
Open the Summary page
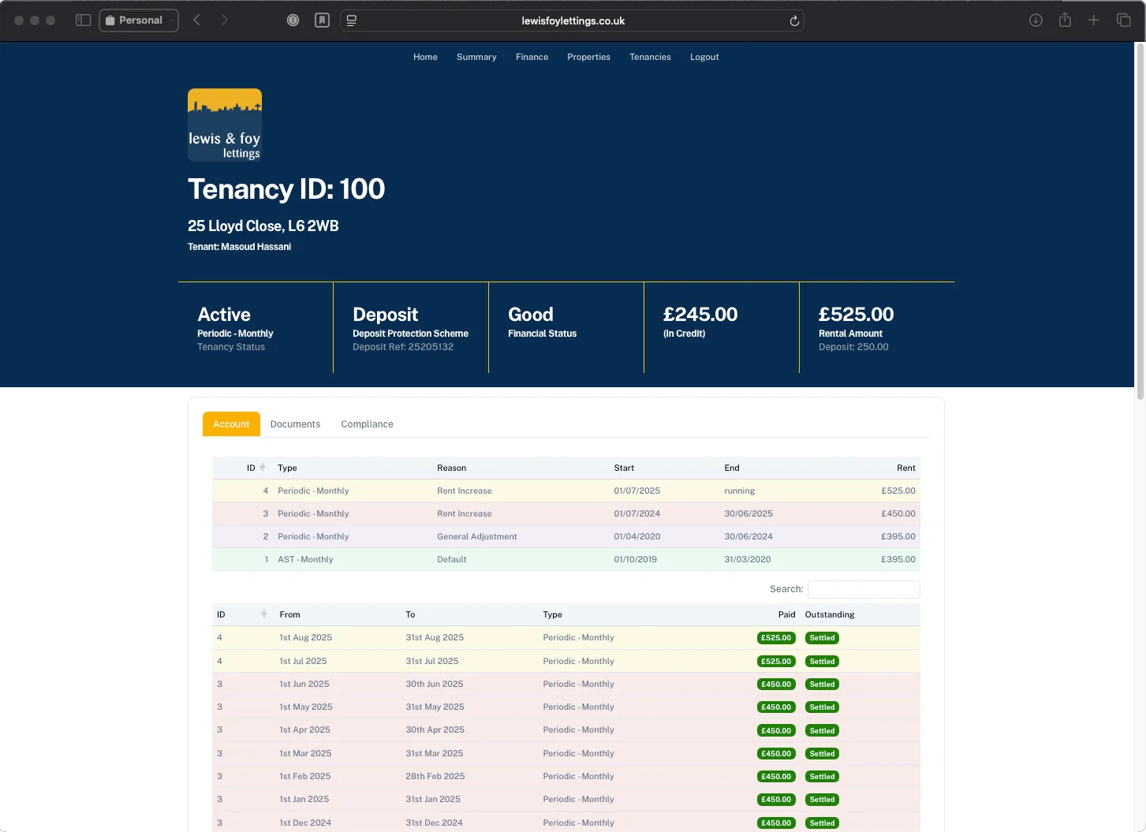[476, 57]
